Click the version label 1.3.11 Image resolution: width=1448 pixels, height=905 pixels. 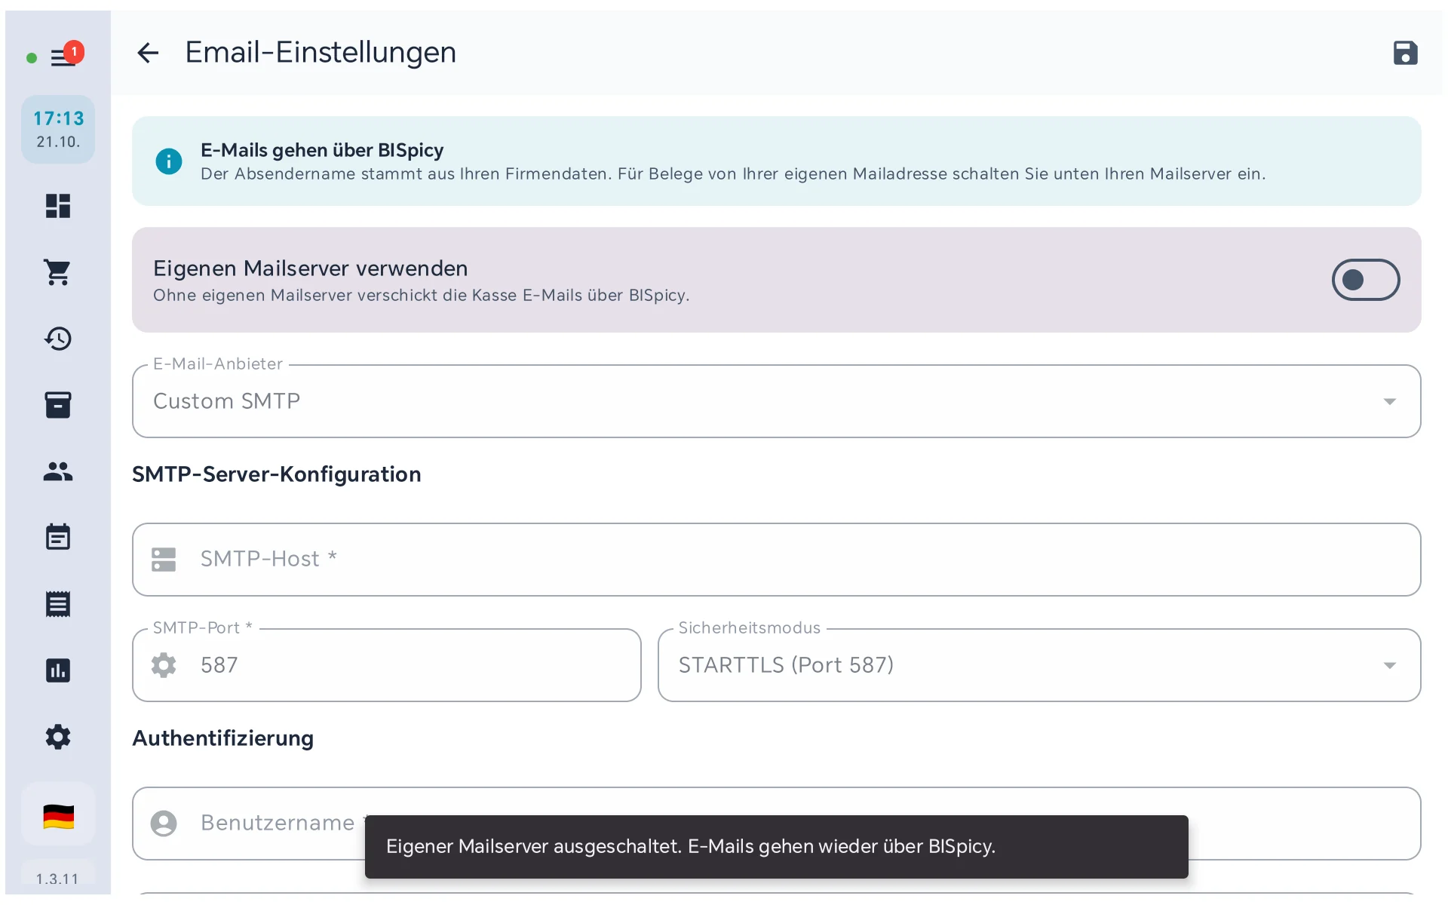57,879
